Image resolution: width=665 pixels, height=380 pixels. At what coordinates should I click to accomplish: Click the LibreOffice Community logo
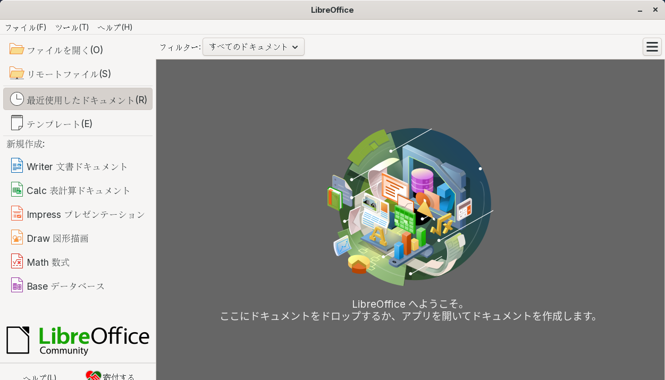[x=78, y=340]
